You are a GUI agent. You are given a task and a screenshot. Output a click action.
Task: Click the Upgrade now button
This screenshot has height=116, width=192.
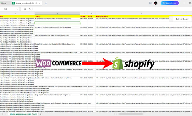[x=170, y=3]
